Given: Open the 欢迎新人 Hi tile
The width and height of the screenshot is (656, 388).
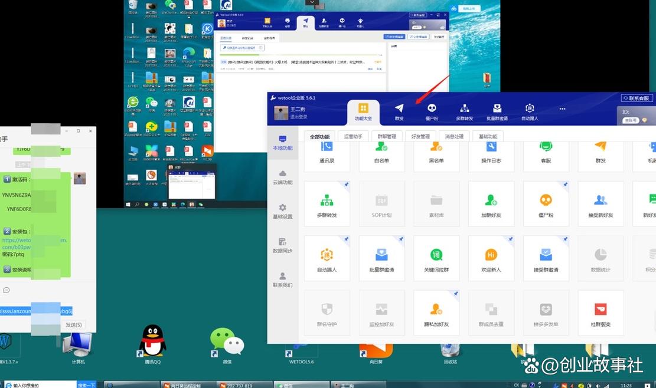Looking at the screenshot, I should click(x=491, y=258).
